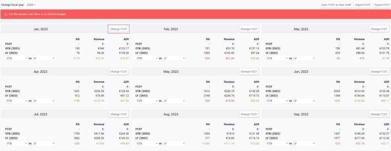The image size is (391, 151).
Task: Expand the OTB dropdown in Feb, 2023 card
Action: 147,58
